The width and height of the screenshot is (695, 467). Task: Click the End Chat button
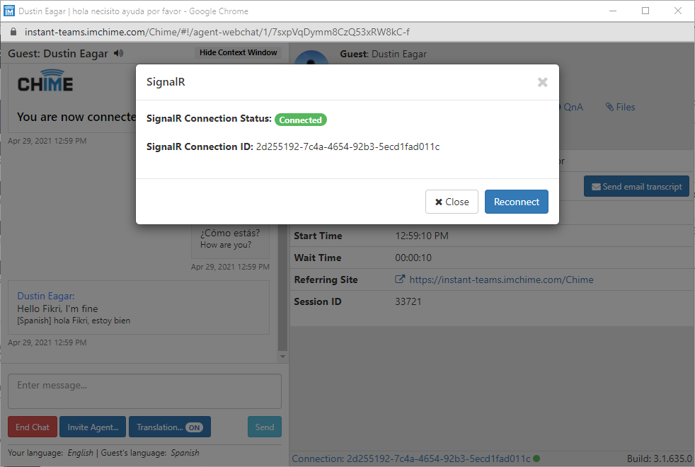click(x=33, y=427)
